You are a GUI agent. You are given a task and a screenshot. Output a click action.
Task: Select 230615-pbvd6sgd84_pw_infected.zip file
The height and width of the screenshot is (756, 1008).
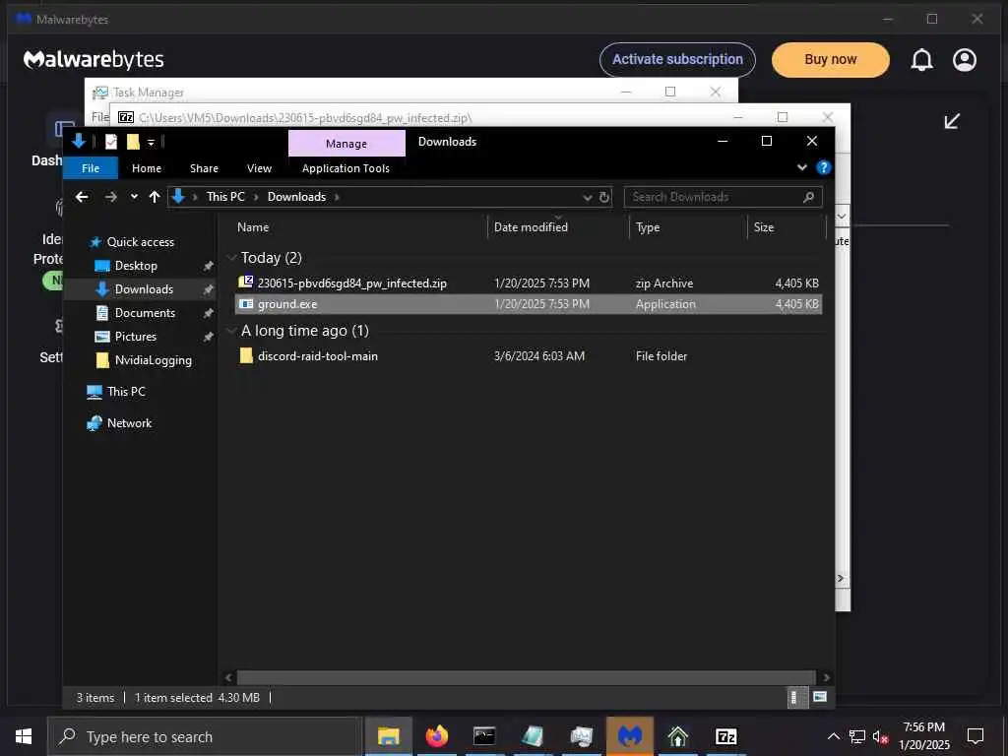(x=529, y=283)
